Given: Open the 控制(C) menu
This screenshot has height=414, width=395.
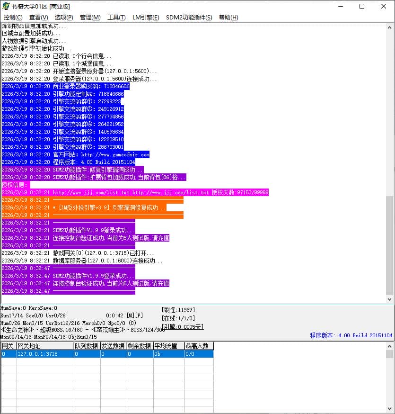Looking at the screenshot, I should (x=13, y=18).
